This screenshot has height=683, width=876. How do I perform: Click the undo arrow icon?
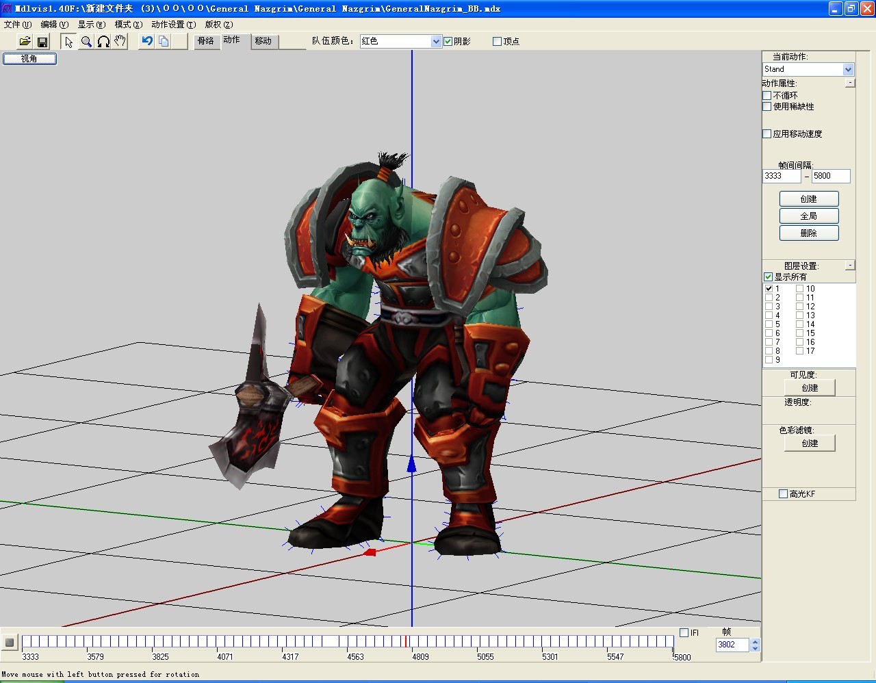[x=146, y=41]
